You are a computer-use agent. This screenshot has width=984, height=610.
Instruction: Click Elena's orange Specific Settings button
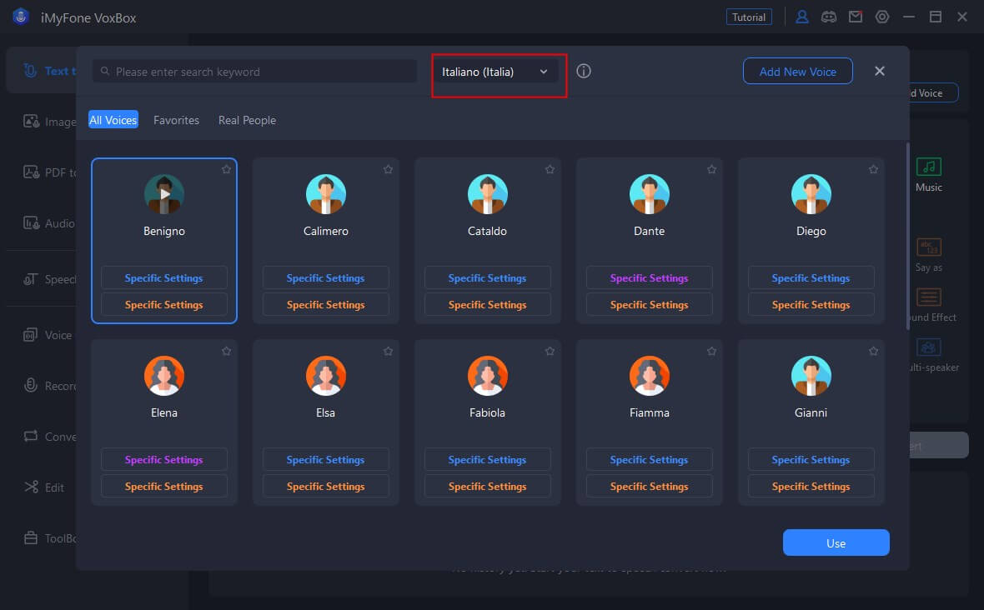coord(163,487)
